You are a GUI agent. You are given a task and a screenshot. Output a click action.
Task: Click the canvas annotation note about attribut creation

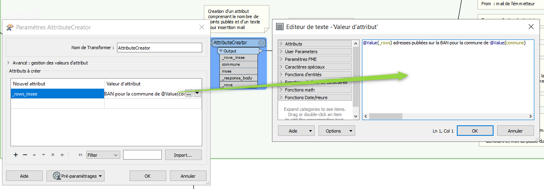click(237, 19)
